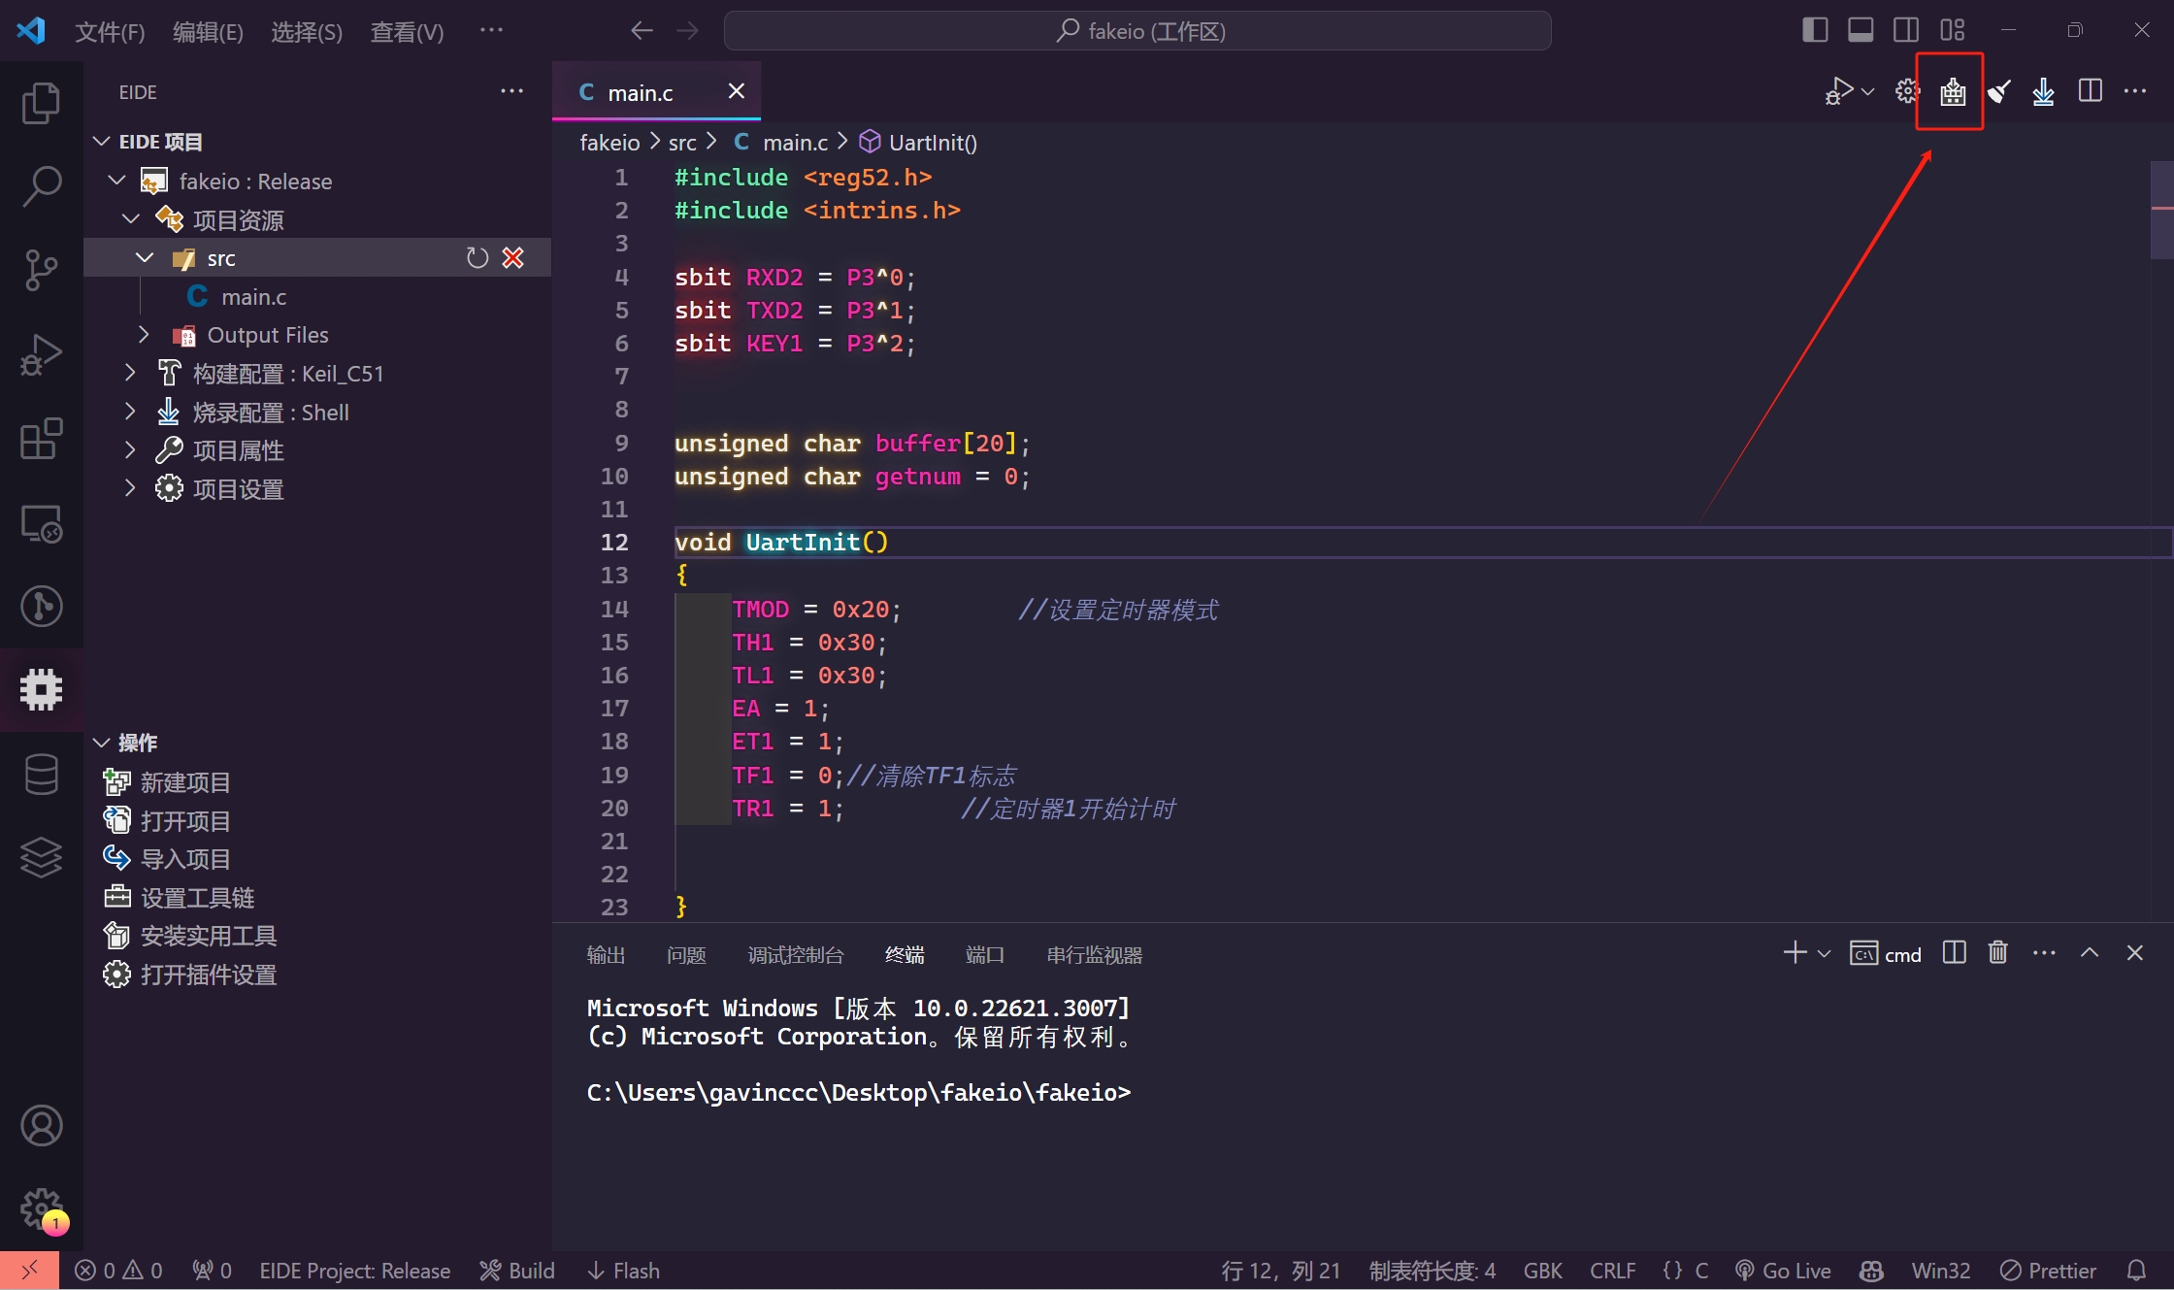This screenshot has height=1290, width=2174.
Task: Click the flash download icon in editor toolbar
Action: point(2044,92)
